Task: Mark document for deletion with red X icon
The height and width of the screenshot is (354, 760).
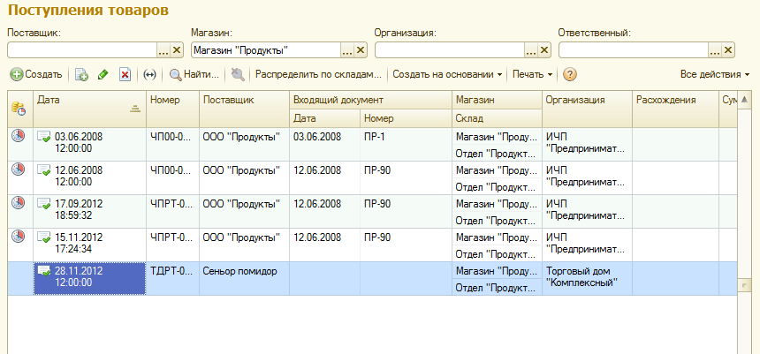Action: point(125,74)
